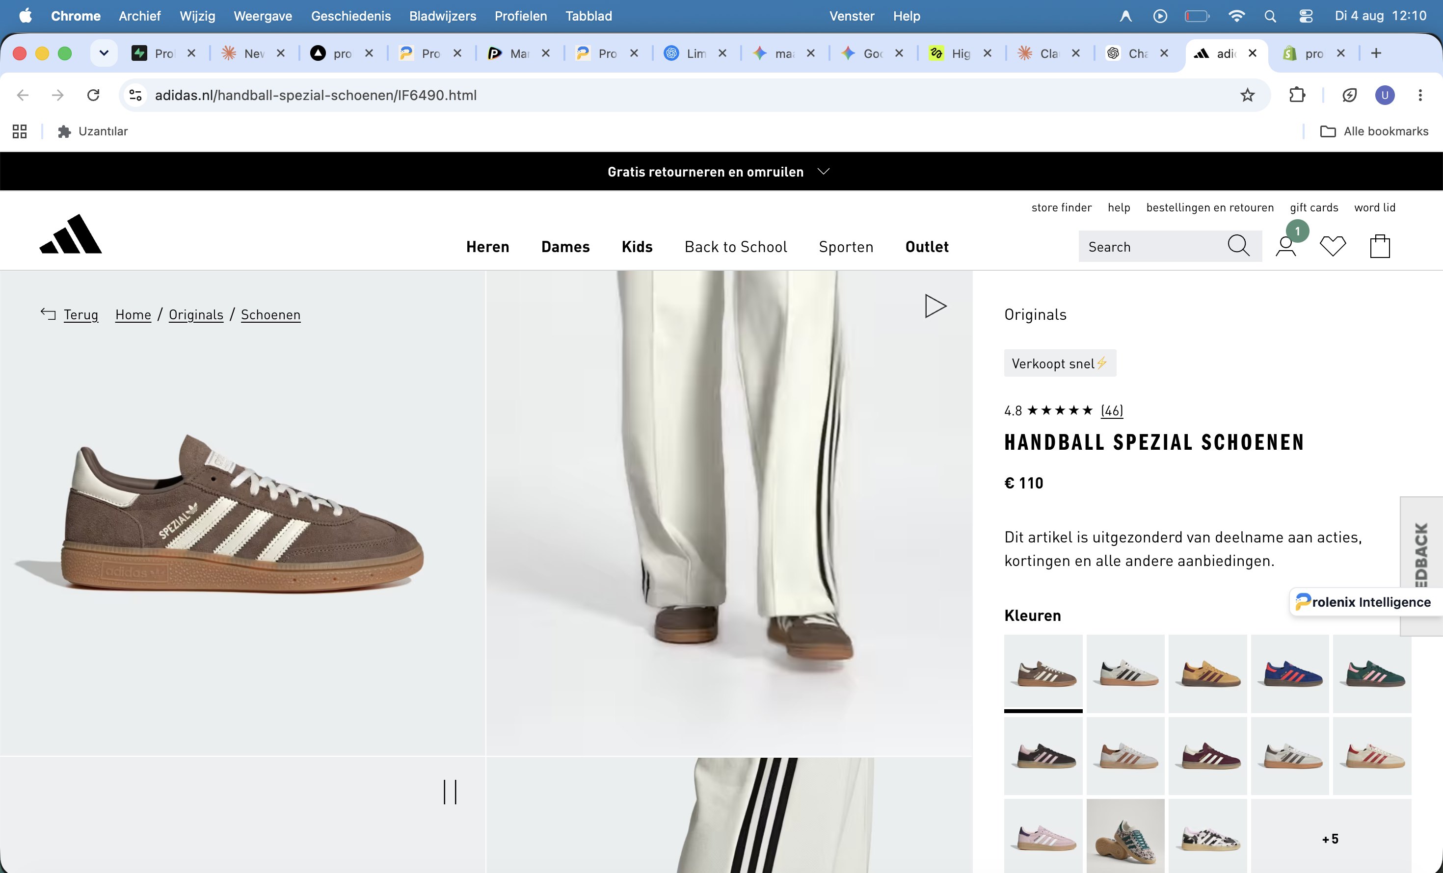Image resolution: width=1443 pixels, height=873 pixels.
Task: Switch to the Claude browser tab
Action: click(x=1049, y=53)
